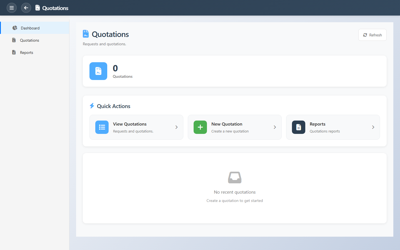Click the document icon beside the header title
This screenshot has width=400, height=250.
coord(38,8)
